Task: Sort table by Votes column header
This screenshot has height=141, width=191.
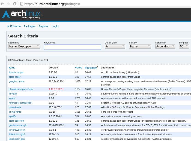Action: [x=79, y=68]
